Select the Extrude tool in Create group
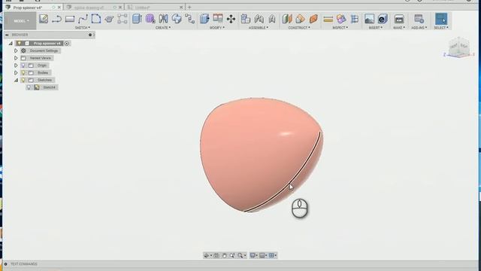The width and height of the screenshot is (481, 271). tap(137, 19)
